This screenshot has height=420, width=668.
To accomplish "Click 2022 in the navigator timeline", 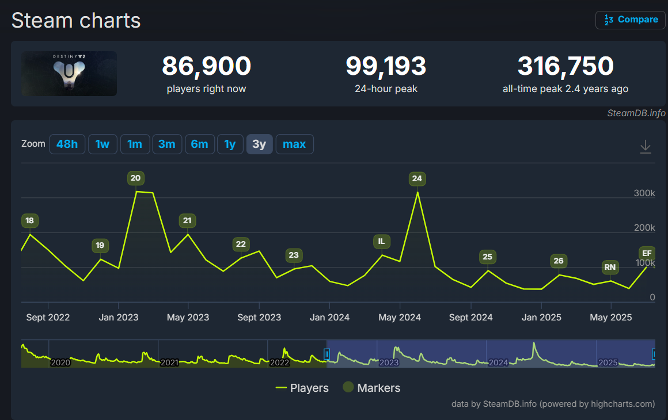I will pyautogui.click(x=279, y=362).
